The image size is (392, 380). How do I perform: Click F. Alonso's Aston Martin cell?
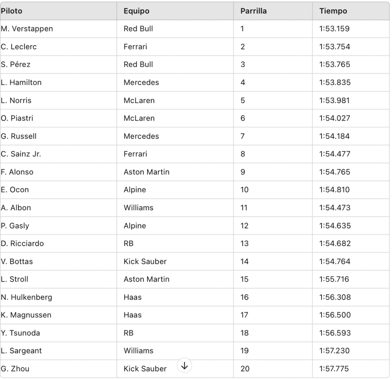pyautogui.click(x=146, y=172)
